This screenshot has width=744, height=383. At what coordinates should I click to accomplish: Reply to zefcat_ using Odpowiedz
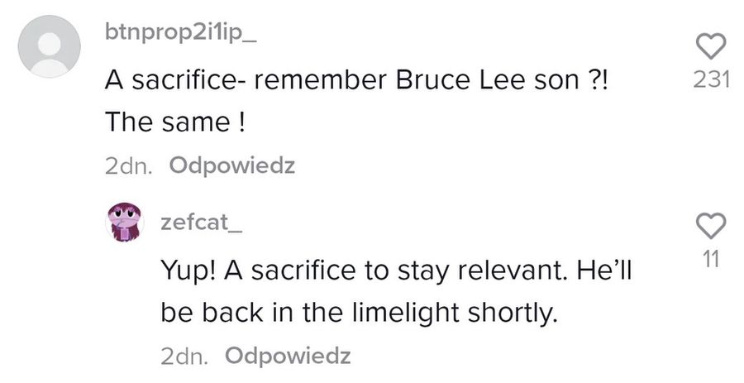[x=288, y=356]
